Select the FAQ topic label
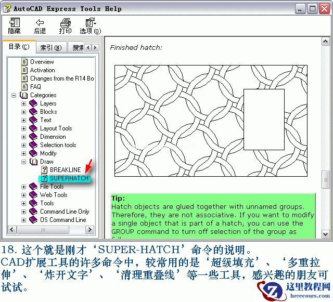This screenshot has height=302, width=333. tap(35, 87)
